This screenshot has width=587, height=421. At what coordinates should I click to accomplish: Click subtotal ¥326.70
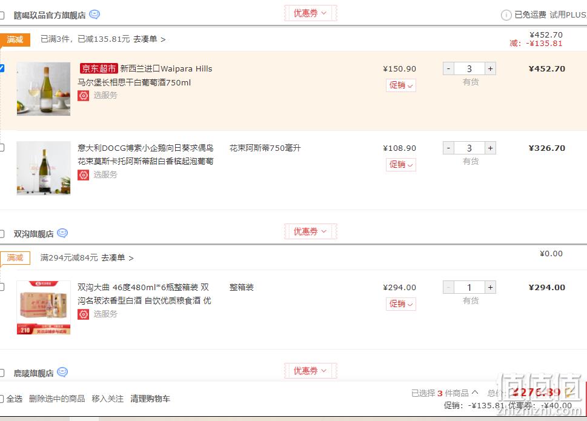click(547, 148)
